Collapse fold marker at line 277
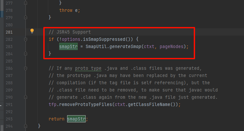Image resolution: width=244 pixels, height=131 pixels. pos(26,3)
